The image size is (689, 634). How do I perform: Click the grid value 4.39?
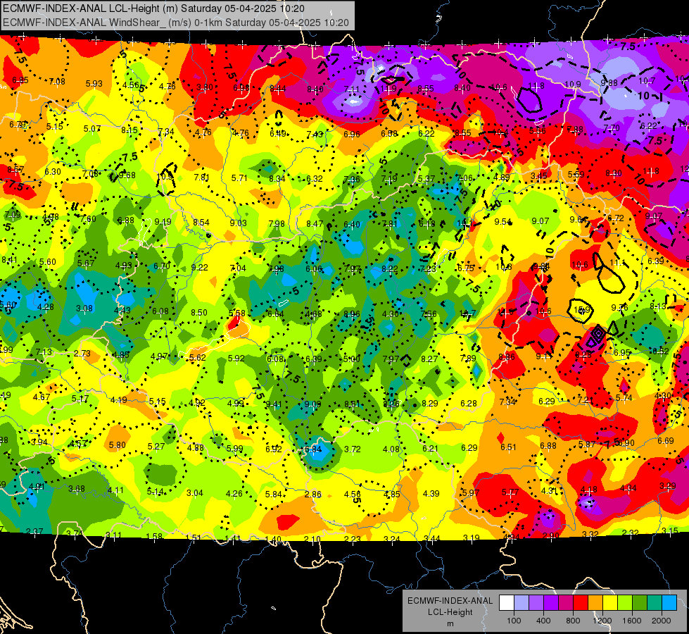coord(431,493)
